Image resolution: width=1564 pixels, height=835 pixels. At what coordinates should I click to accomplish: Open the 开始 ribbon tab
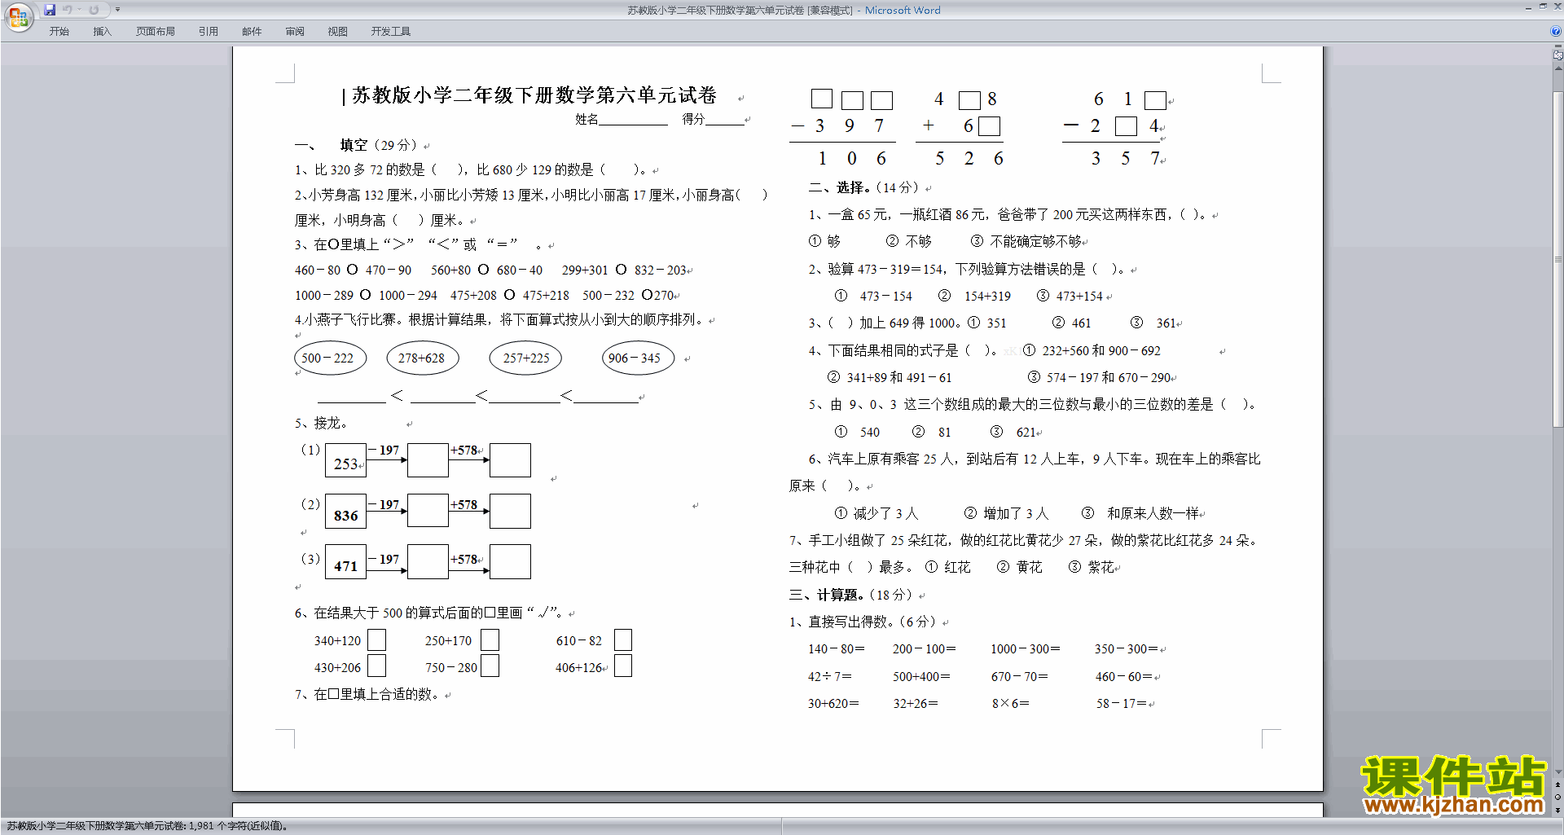[59, 32]
